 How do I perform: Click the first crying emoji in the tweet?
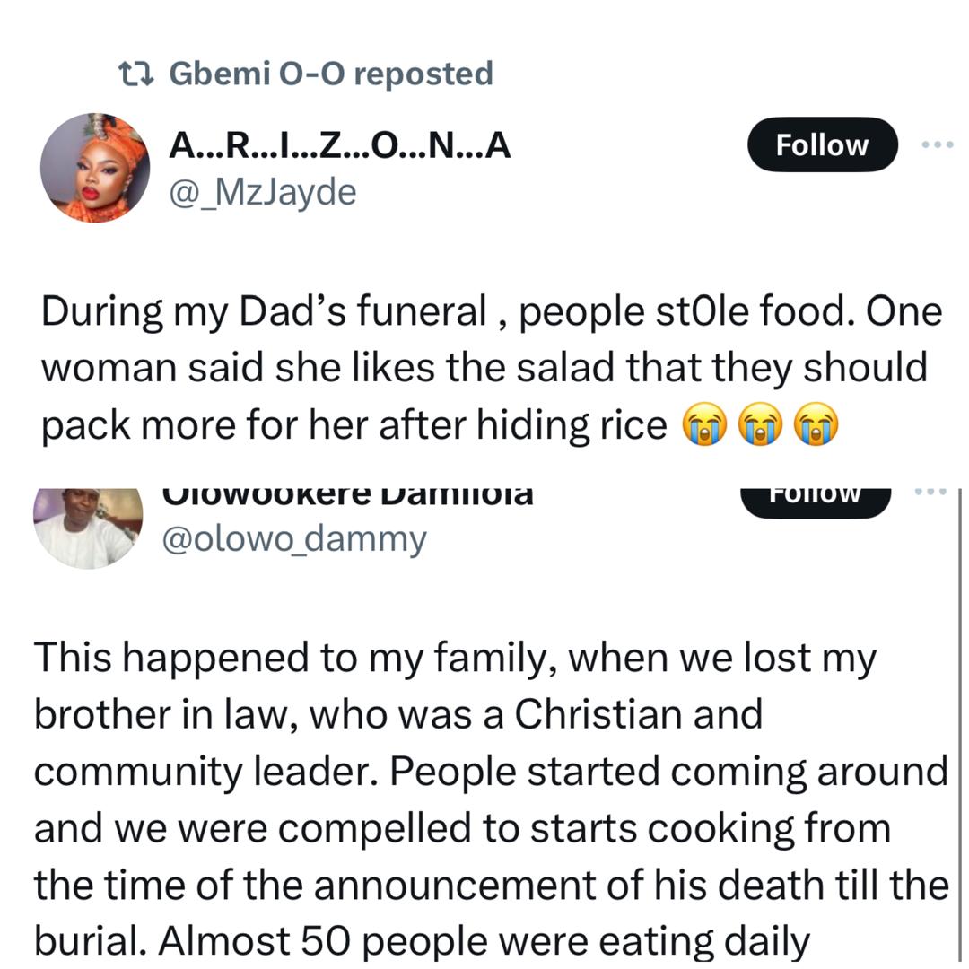[703, 426]
